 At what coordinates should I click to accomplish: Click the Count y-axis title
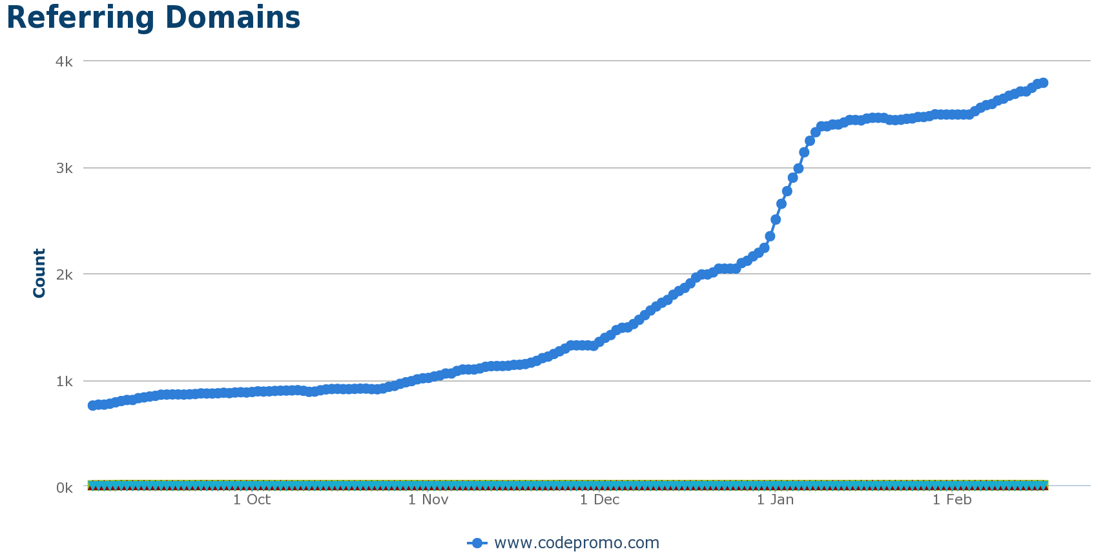point(39,273)
